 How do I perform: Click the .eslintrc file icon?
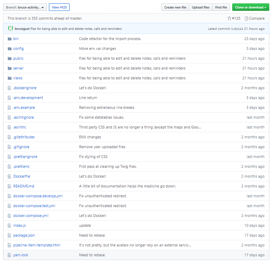(x=10, y=127)
